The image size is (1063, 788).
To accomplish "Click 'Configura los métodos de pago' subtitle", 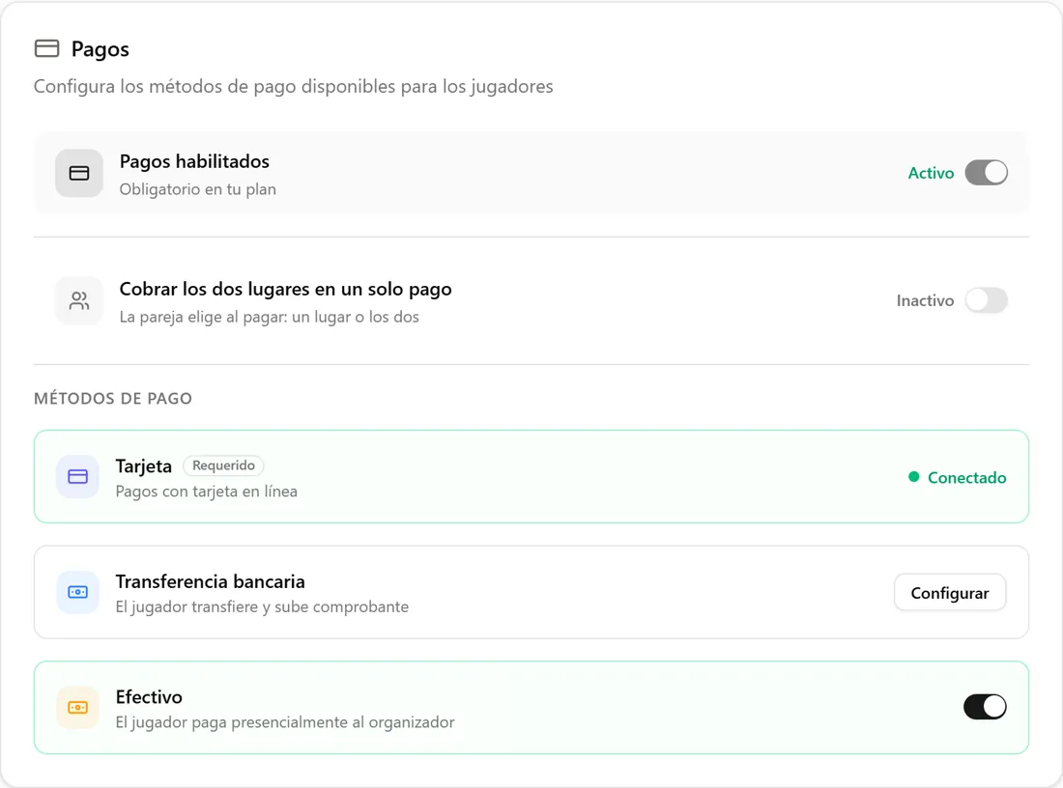I will tap(294, 87).
